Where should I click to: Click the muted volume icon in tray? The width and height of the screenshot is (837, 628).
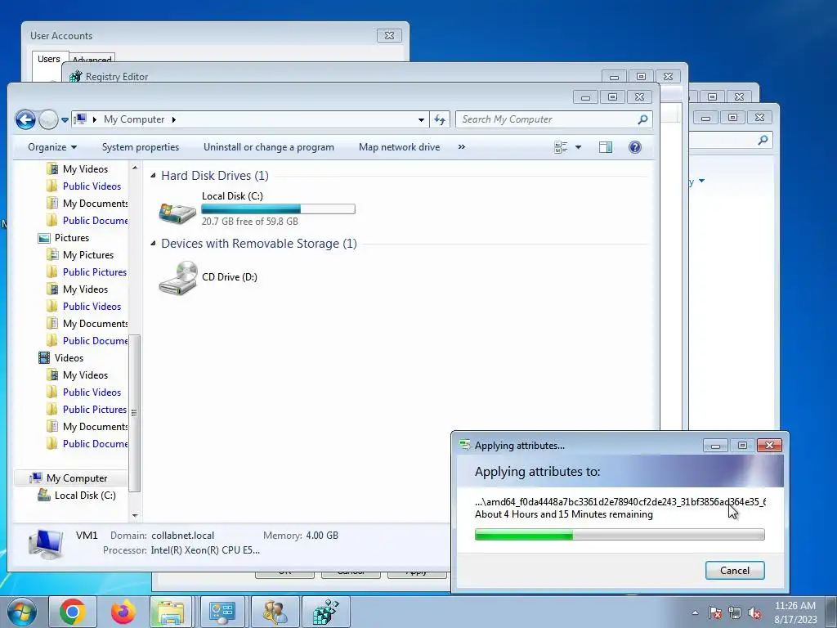754,612
